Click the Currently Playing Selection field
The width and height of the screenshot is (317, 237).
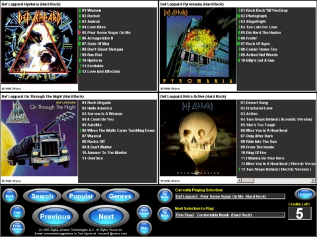230,196
